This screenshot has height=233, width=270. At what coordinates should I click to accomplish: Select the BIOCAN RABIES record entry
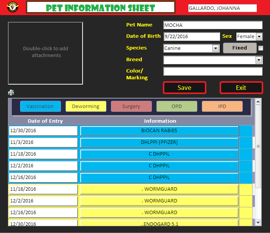159,131
